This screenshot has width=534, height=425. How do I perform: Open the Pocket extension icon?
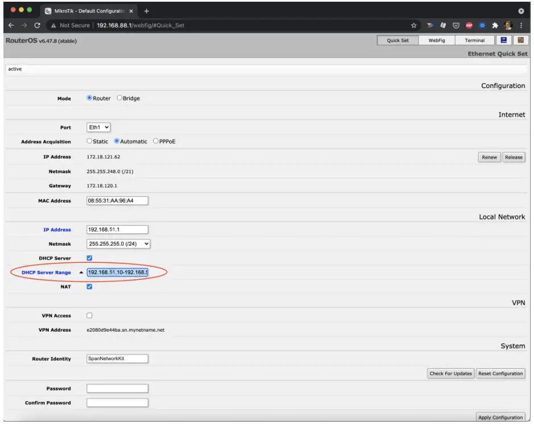[x=457, y=26]
